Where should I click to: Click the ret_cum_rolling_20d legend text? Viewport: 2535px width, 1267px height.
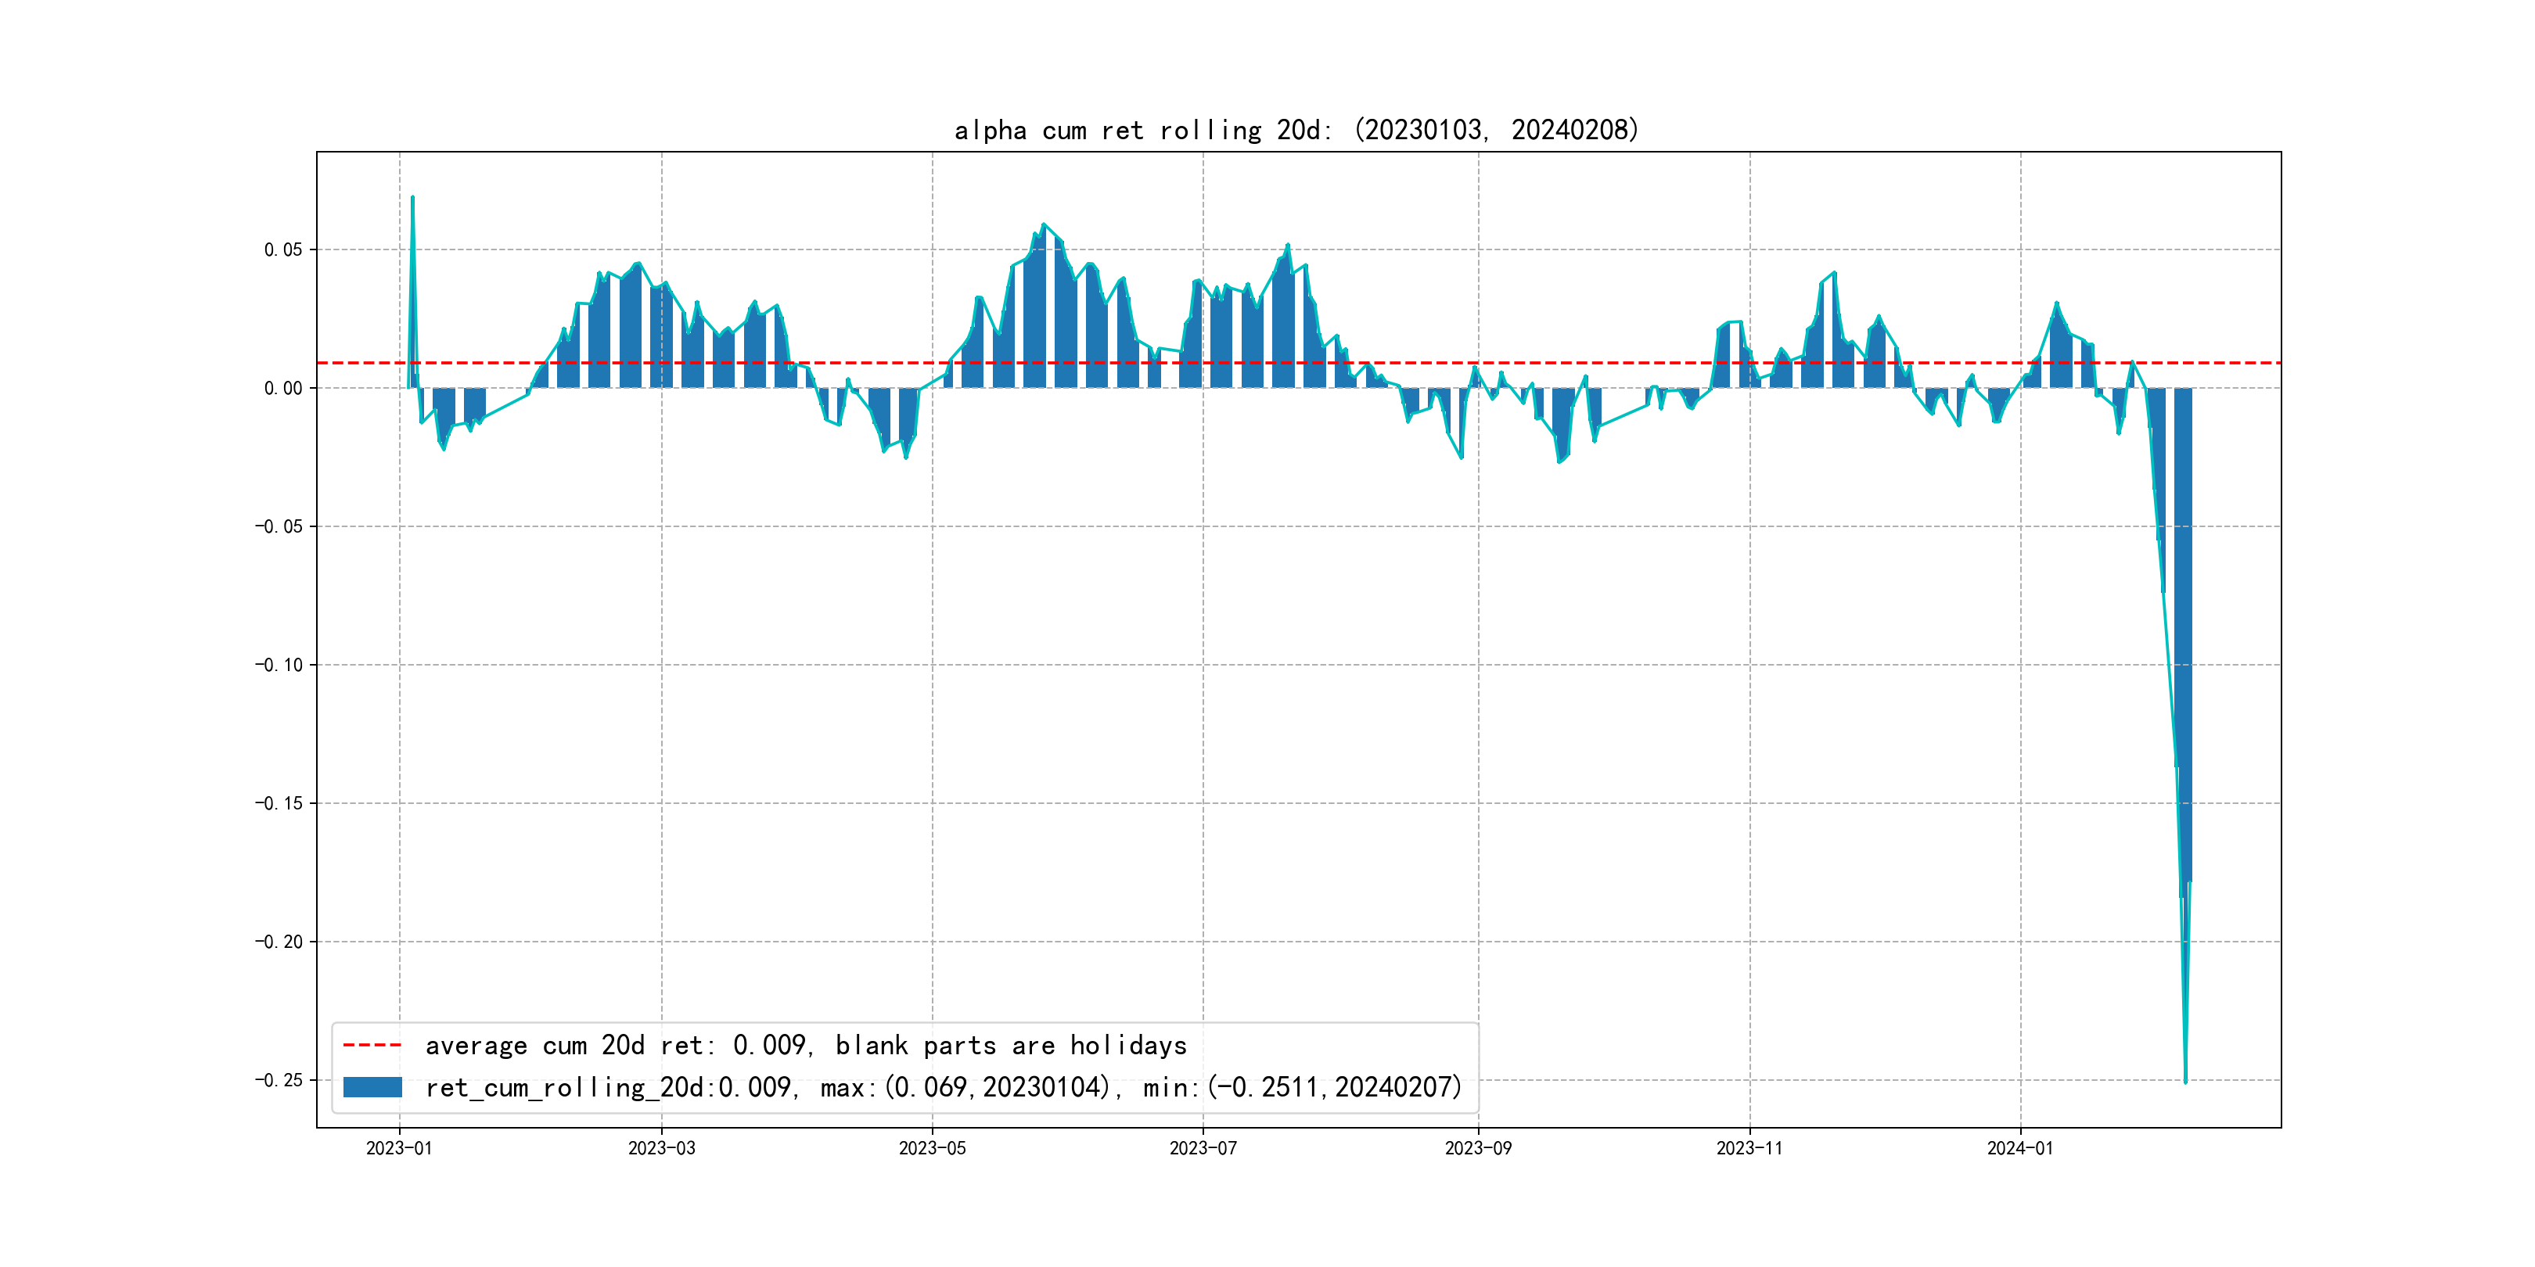point(943,1087)
